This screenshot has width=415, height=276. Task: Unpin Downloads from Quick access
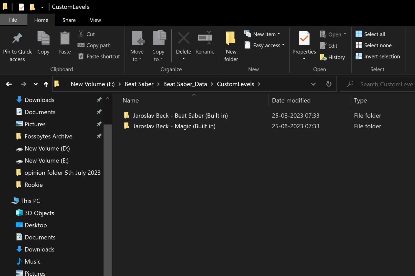coord(99,100)
